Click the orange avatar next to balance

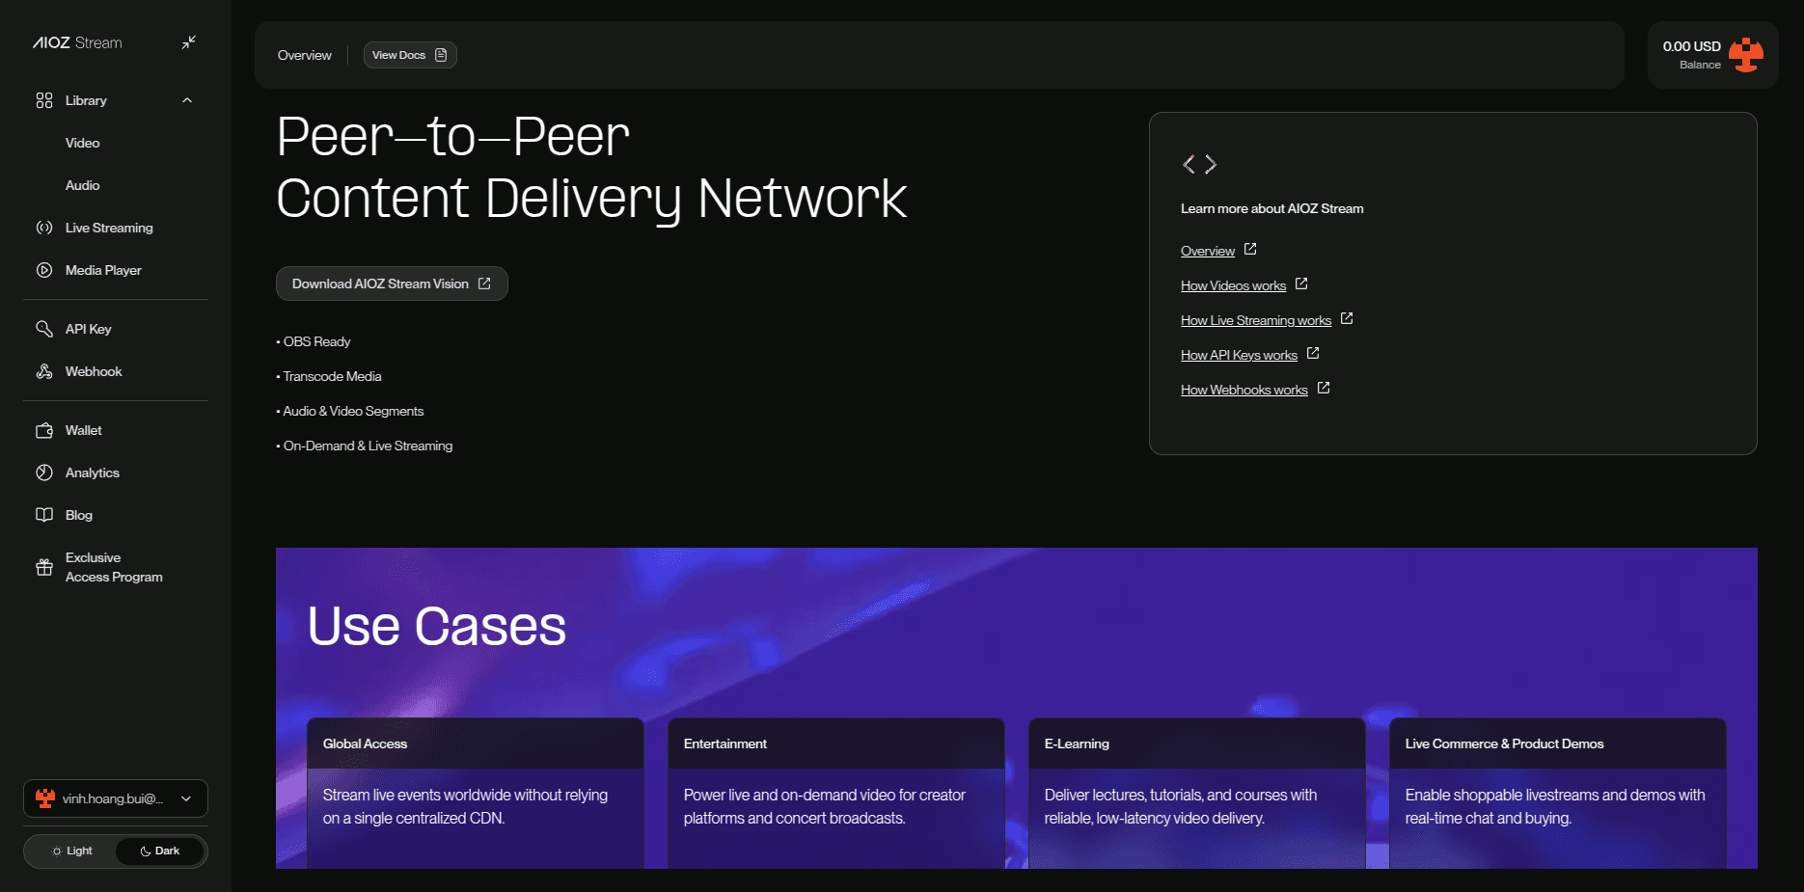1745,55
